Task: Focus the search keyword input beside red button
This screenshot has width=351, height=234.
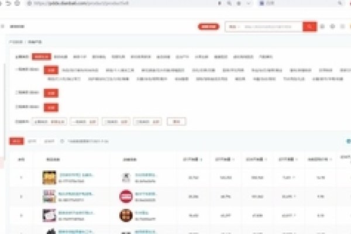Action: click(272, 27)
